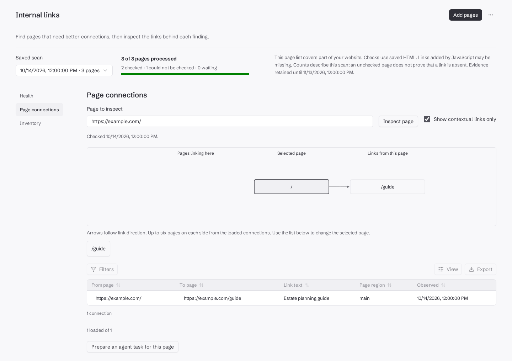
Task: Select the /guide node in the graph
Action: (x=388, y=187)
